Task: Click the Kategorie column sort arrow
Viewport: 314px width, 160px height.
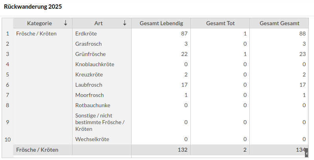Action: tap(66, 23)
